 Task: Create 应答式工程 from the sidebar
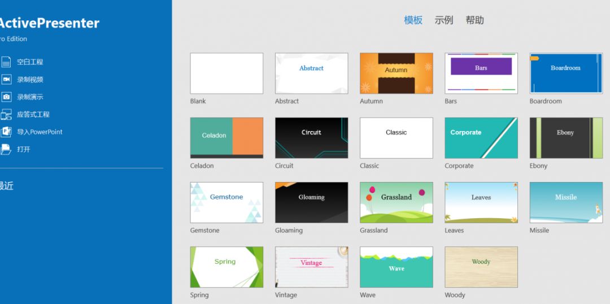click(x=33, y=115)
